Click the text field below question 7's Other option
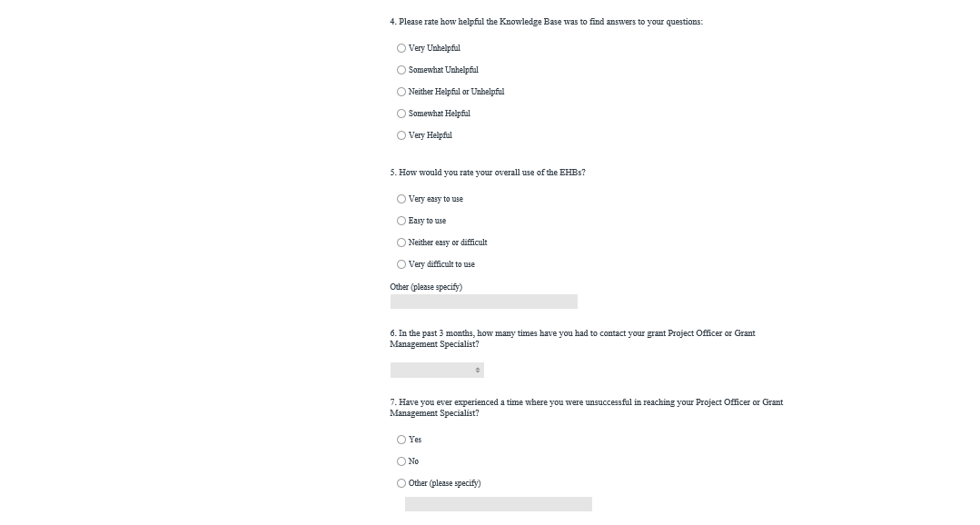 [x=498, y=504]
